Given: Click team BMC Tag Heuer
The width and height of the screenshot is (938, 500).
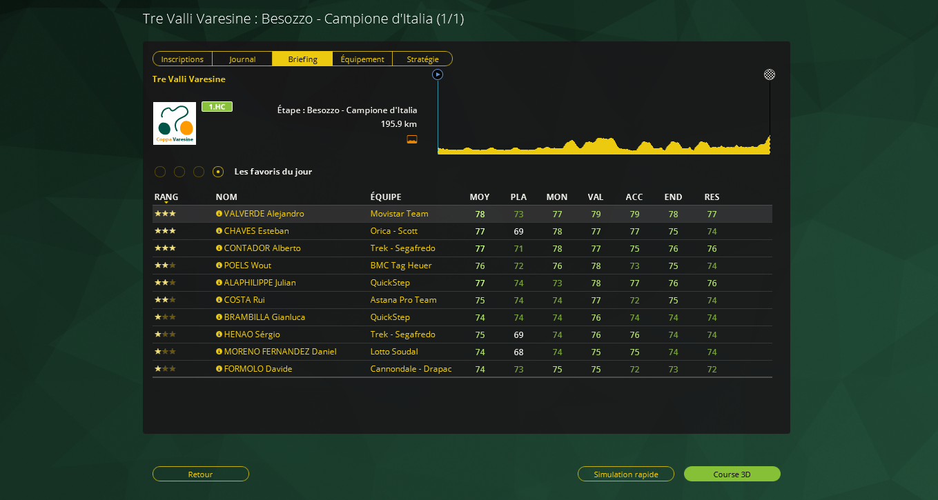Looking at the screenshot, I should [401, 266].
